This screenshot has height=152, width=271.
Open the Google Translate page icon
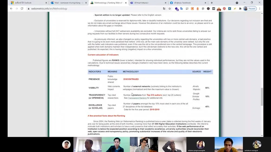tap(164, 9)
